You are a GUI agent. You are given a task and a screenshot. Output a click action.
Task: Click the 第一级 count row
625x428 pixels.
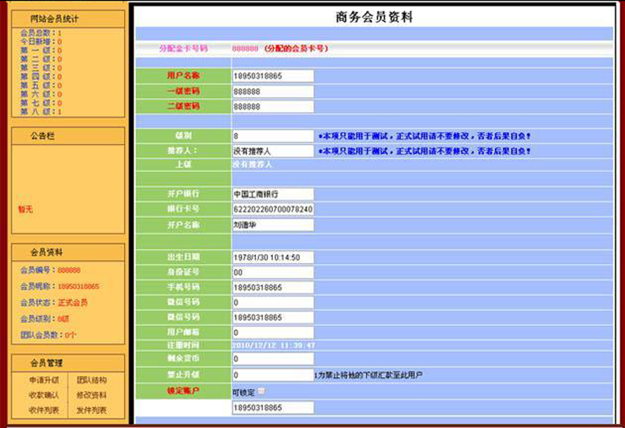[41, 50]
